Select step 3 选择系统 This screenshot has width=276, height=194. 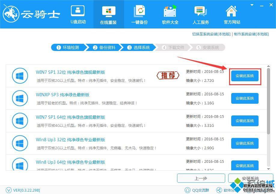pyautogui.click(x=139, y=48)
